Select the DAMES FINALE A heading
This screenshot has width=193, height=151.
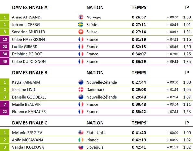pyautogui.click(x=30, y=8)
